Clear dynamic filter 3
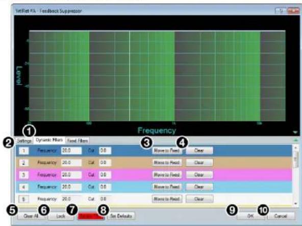This screenshot has height=226, width=302. [199, 175]
